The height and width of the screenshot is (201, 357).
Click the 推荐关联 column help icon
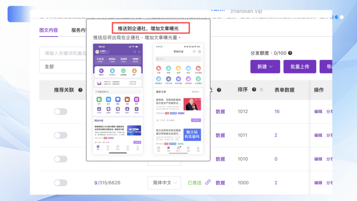click(80, 90)
